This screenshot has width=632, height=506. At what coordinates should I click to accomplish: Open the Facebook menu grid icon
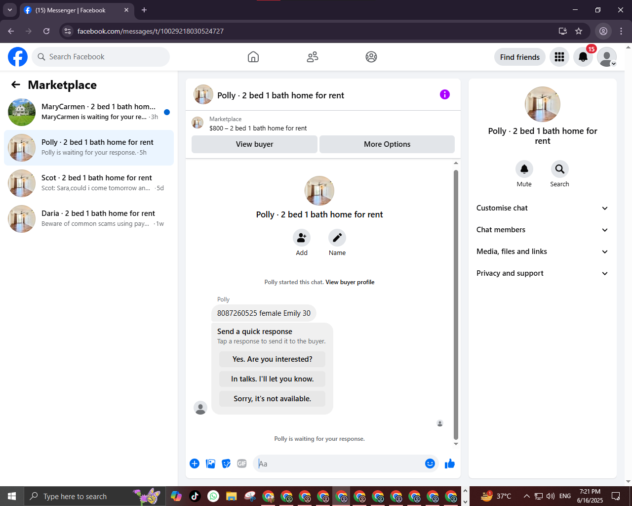click(x=559, y=57)
